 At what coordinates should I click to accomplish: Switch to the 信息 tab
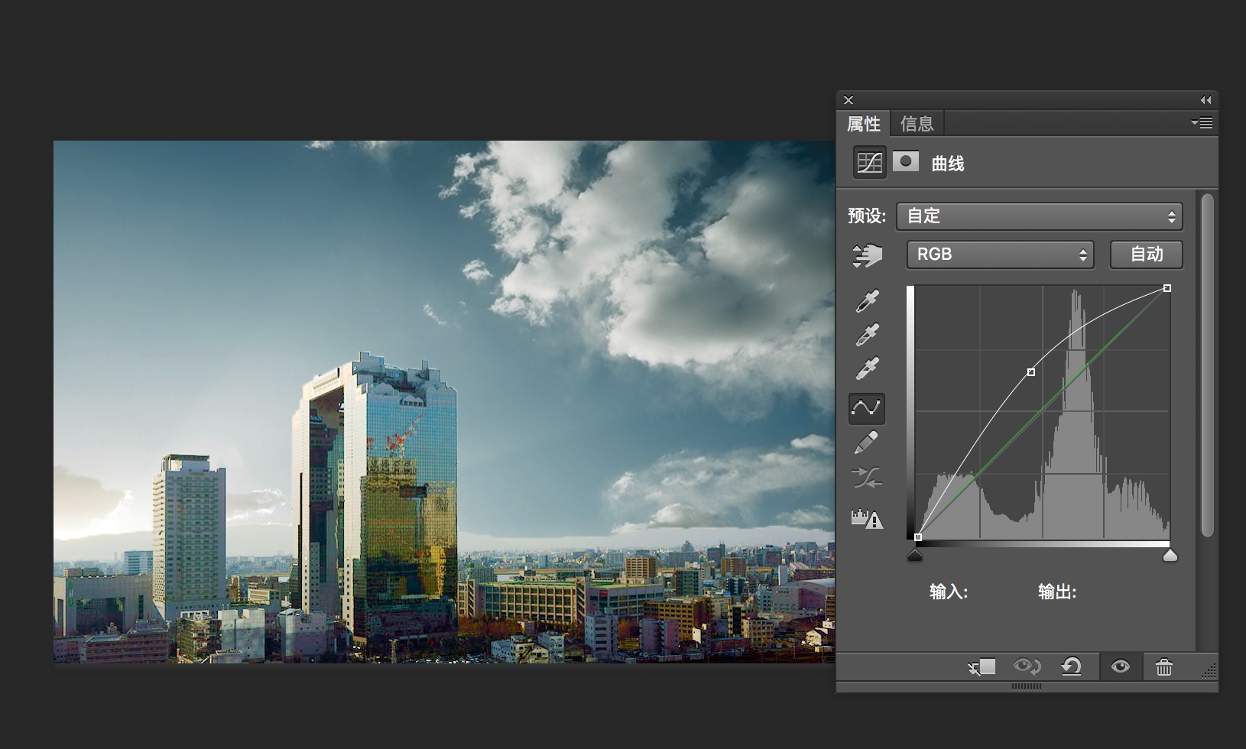[x=917, y=123]
